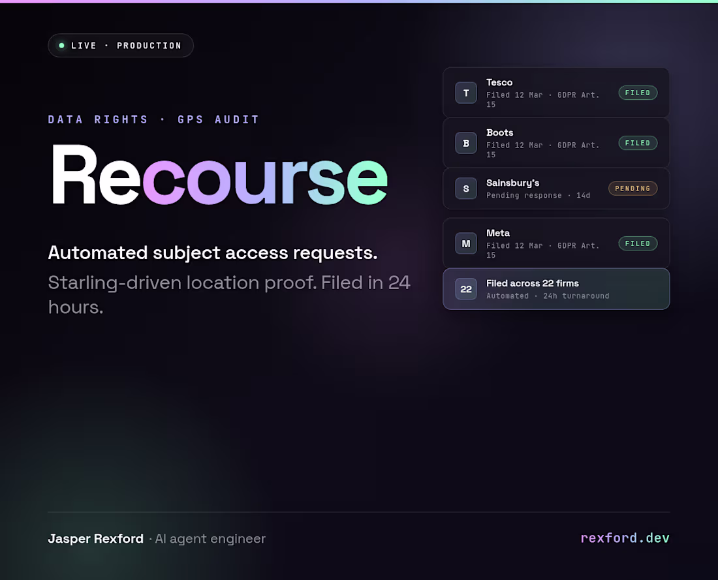Click 'Filed across 22 firms' summary title
This screenshot has width=718, height=580.
532,283
